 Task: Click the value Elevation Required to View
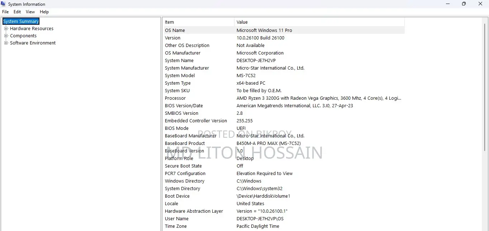tap(265, 174)
